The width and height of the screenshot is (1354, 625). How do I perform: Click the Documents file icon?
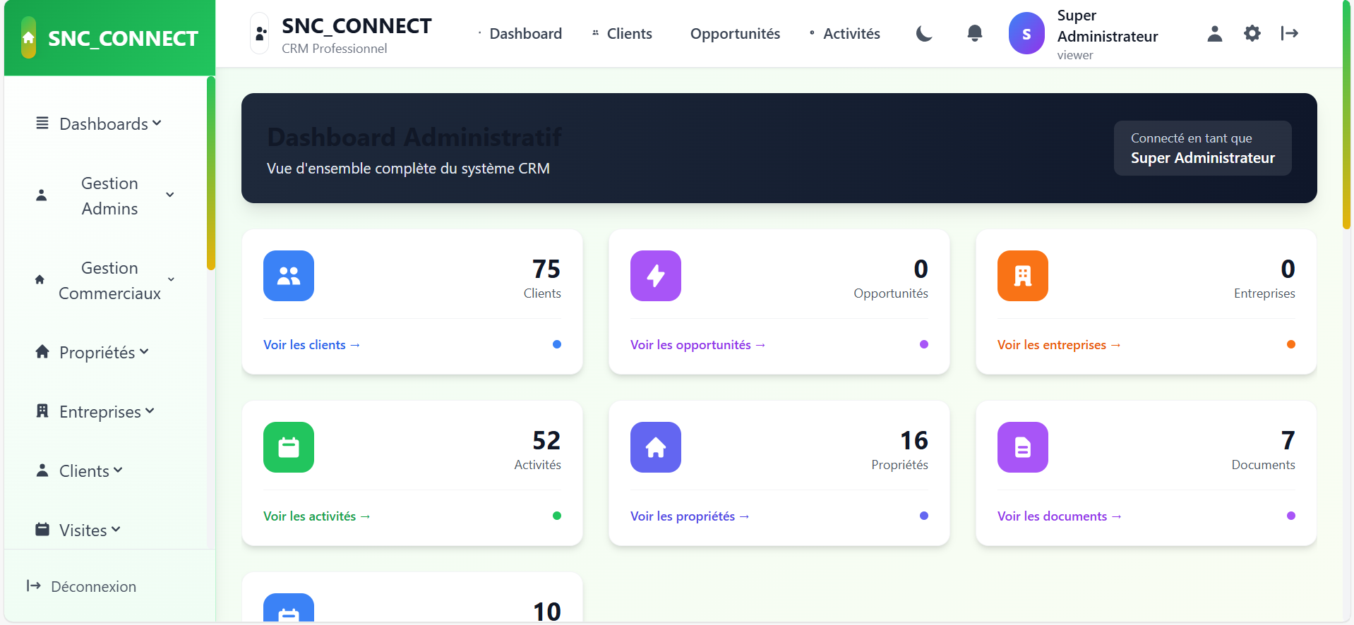click(1022, 447)
